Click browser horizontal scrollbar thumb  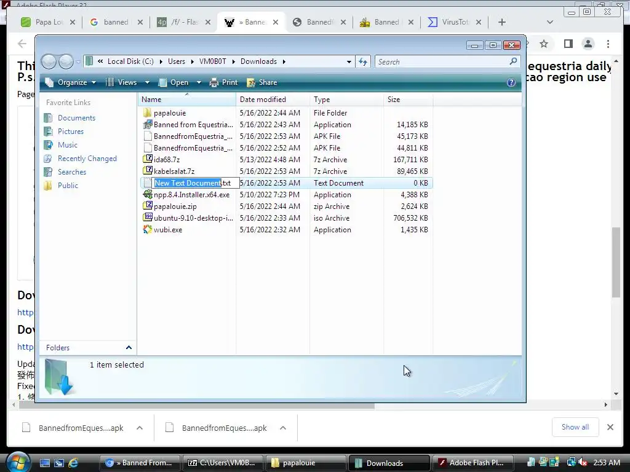coord(197,406)
